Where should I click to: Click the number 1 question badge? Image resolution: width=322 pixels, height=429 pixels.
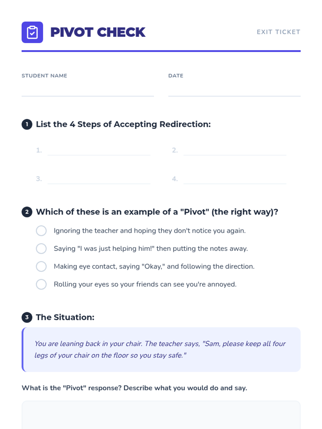pos(27,124)
